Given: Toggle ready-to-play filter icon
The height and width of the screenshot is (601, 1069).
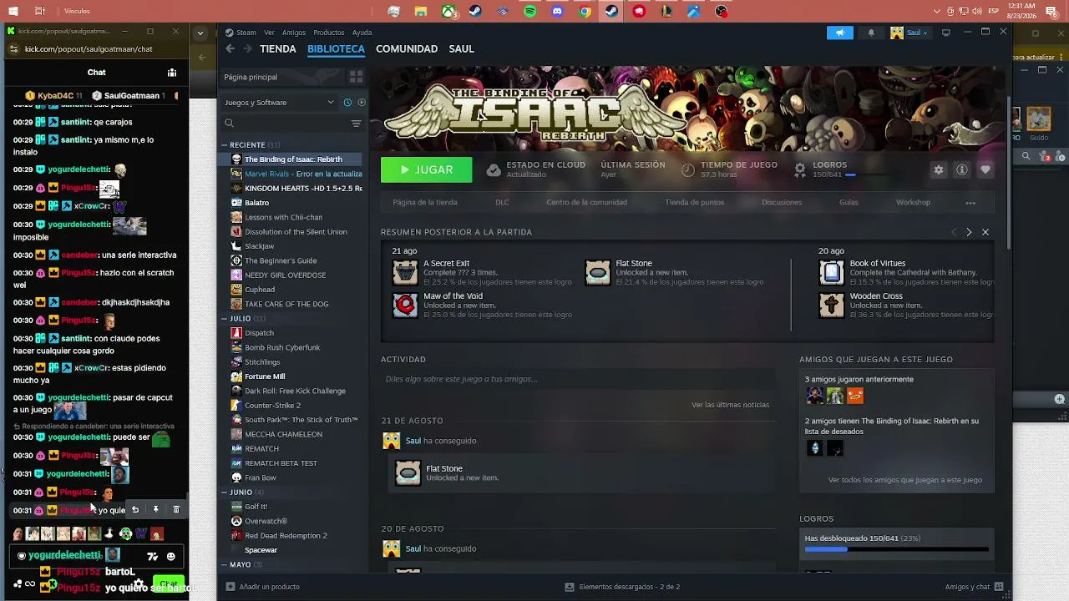Looking at the screenshot, I should [x=362, y=103].
